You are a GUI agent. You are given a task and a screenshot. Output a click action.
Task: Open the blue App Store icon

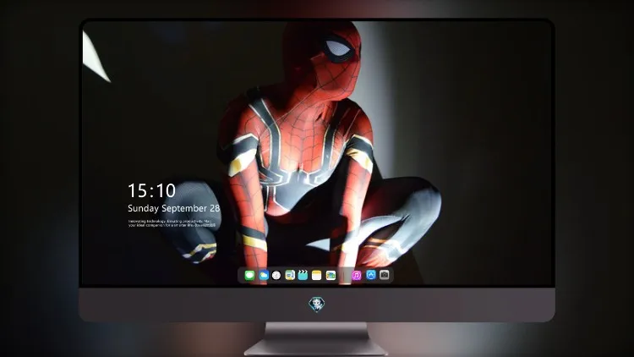point(371,275)
